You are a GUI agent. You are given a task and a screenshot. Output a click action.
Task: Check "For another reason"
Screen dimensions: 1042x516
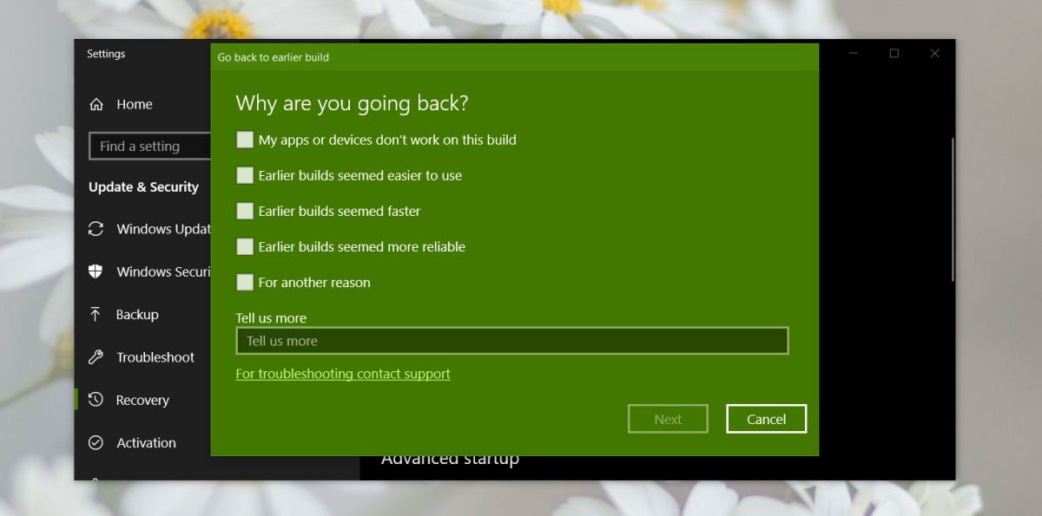pos(245,282)
